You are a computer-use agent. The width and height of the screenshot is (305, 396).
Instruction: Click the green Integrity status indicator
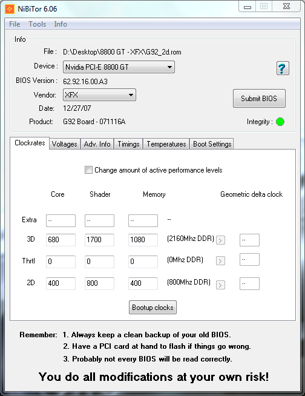coord(280,122)
